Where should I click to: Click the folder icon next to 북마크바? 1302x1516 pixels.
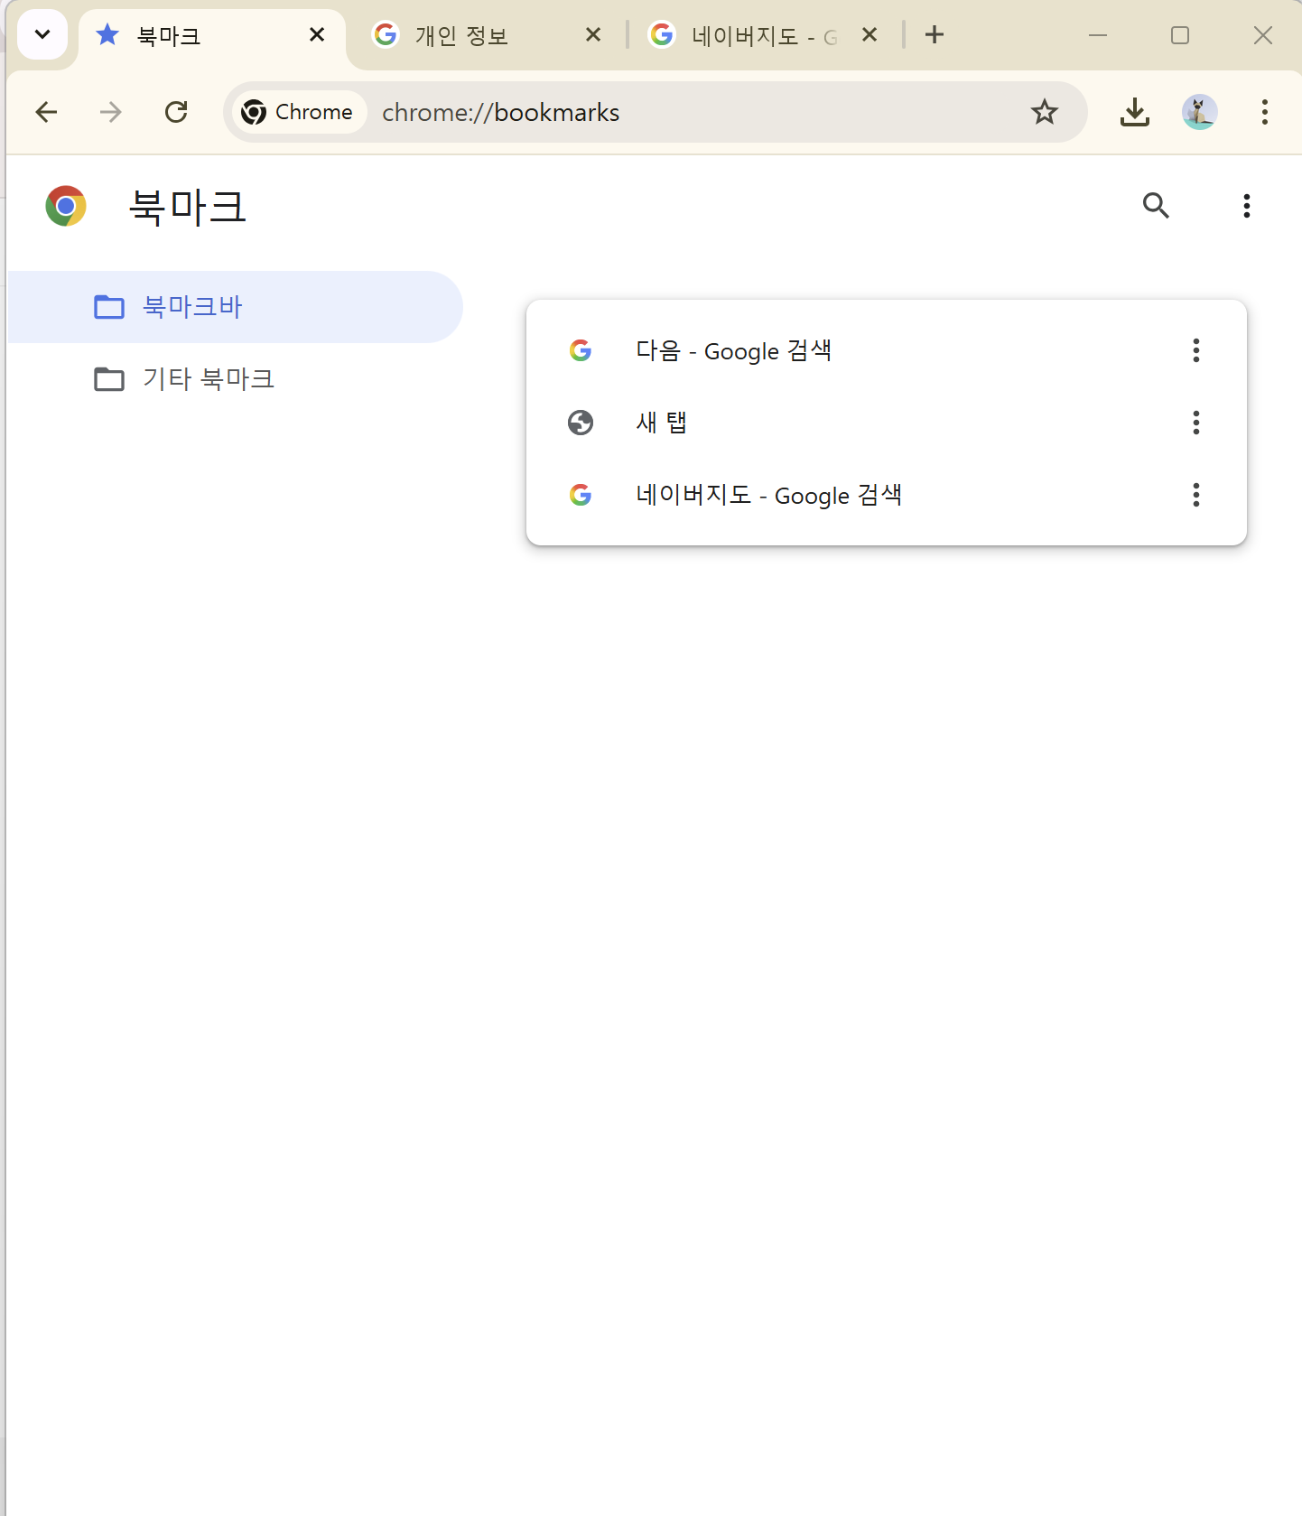[109, 307]
